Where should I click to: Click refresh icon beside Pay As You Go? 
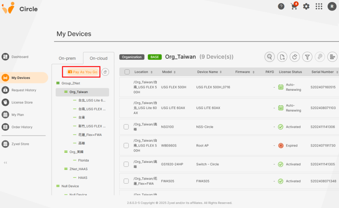[105, 72]
